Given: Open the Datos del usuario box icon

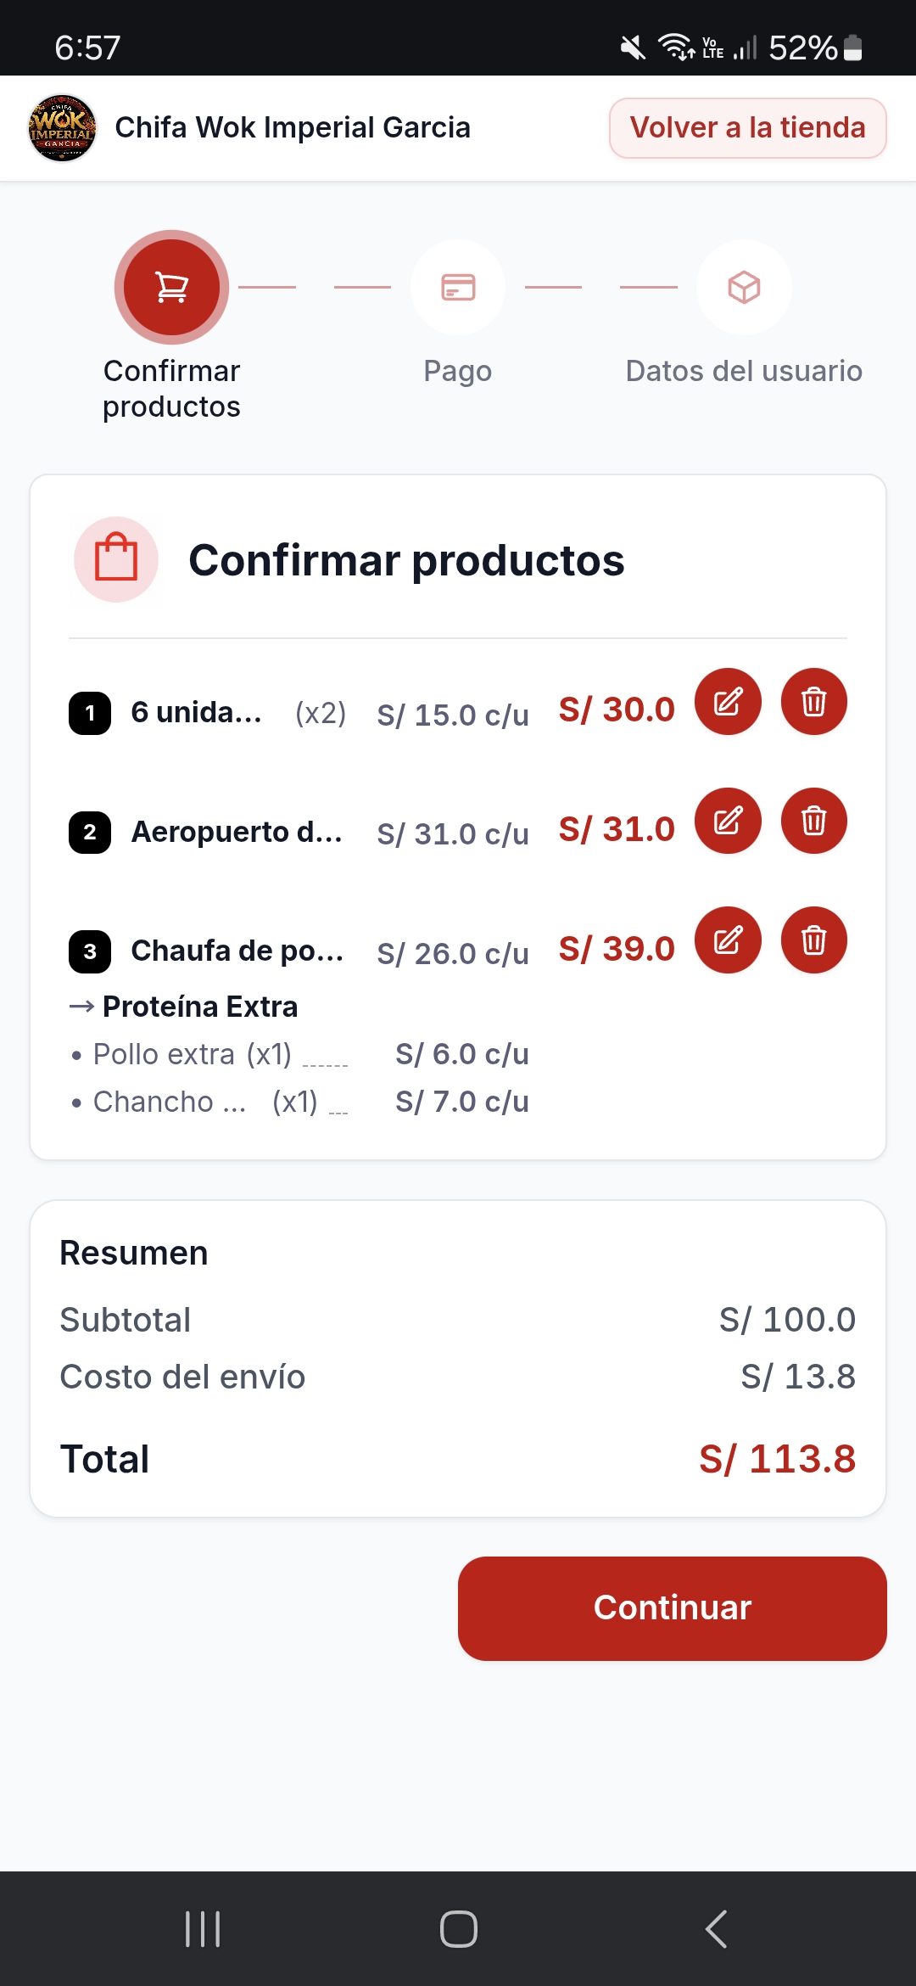Looking at the screenshot, I should point(744,287).
